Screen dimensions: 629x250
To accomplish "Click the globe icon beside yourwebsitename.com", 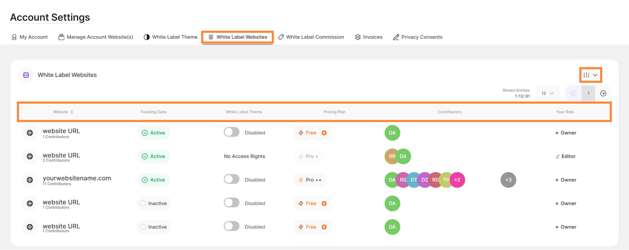I will (x=30, y=180).
